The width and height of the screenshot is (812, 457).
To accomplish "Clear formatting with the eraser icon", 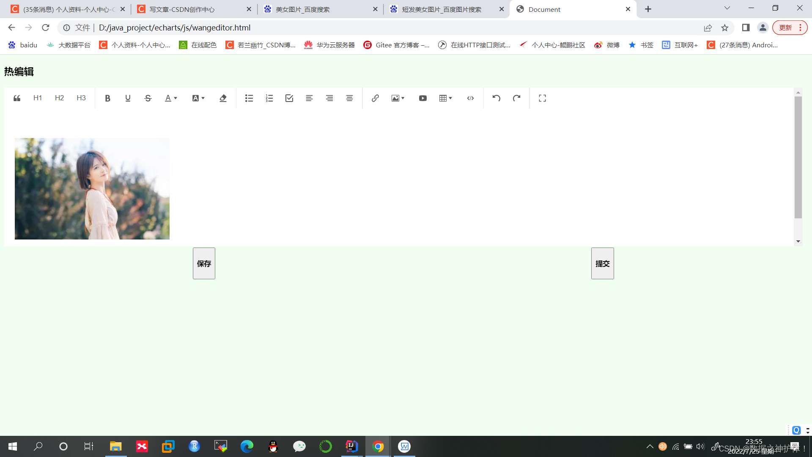I will point(223,98).
